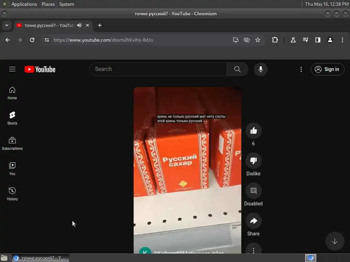
Task: Open the YouTube guide hamburger menu
Action: [12, 69]
